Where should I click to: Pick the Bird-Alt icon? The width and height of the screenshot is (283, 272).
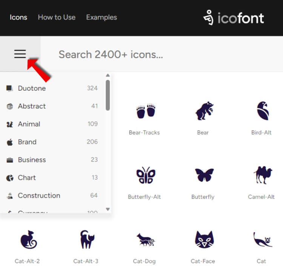point(262,111)
